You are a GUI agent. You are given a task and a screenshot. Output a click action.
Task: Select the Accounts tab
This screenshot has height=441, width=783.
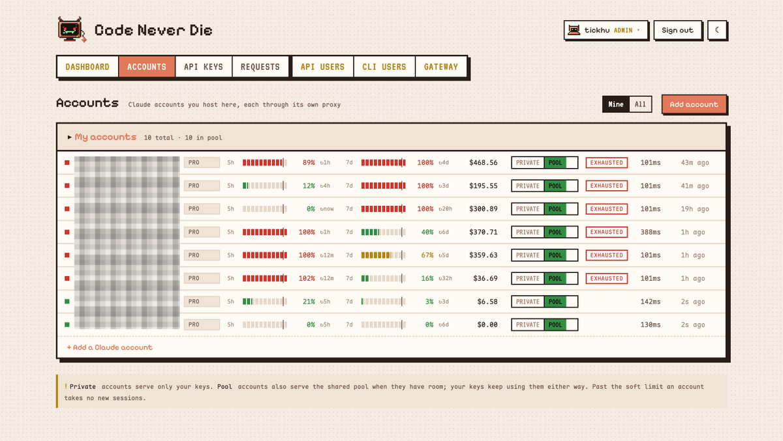[147, 66]
